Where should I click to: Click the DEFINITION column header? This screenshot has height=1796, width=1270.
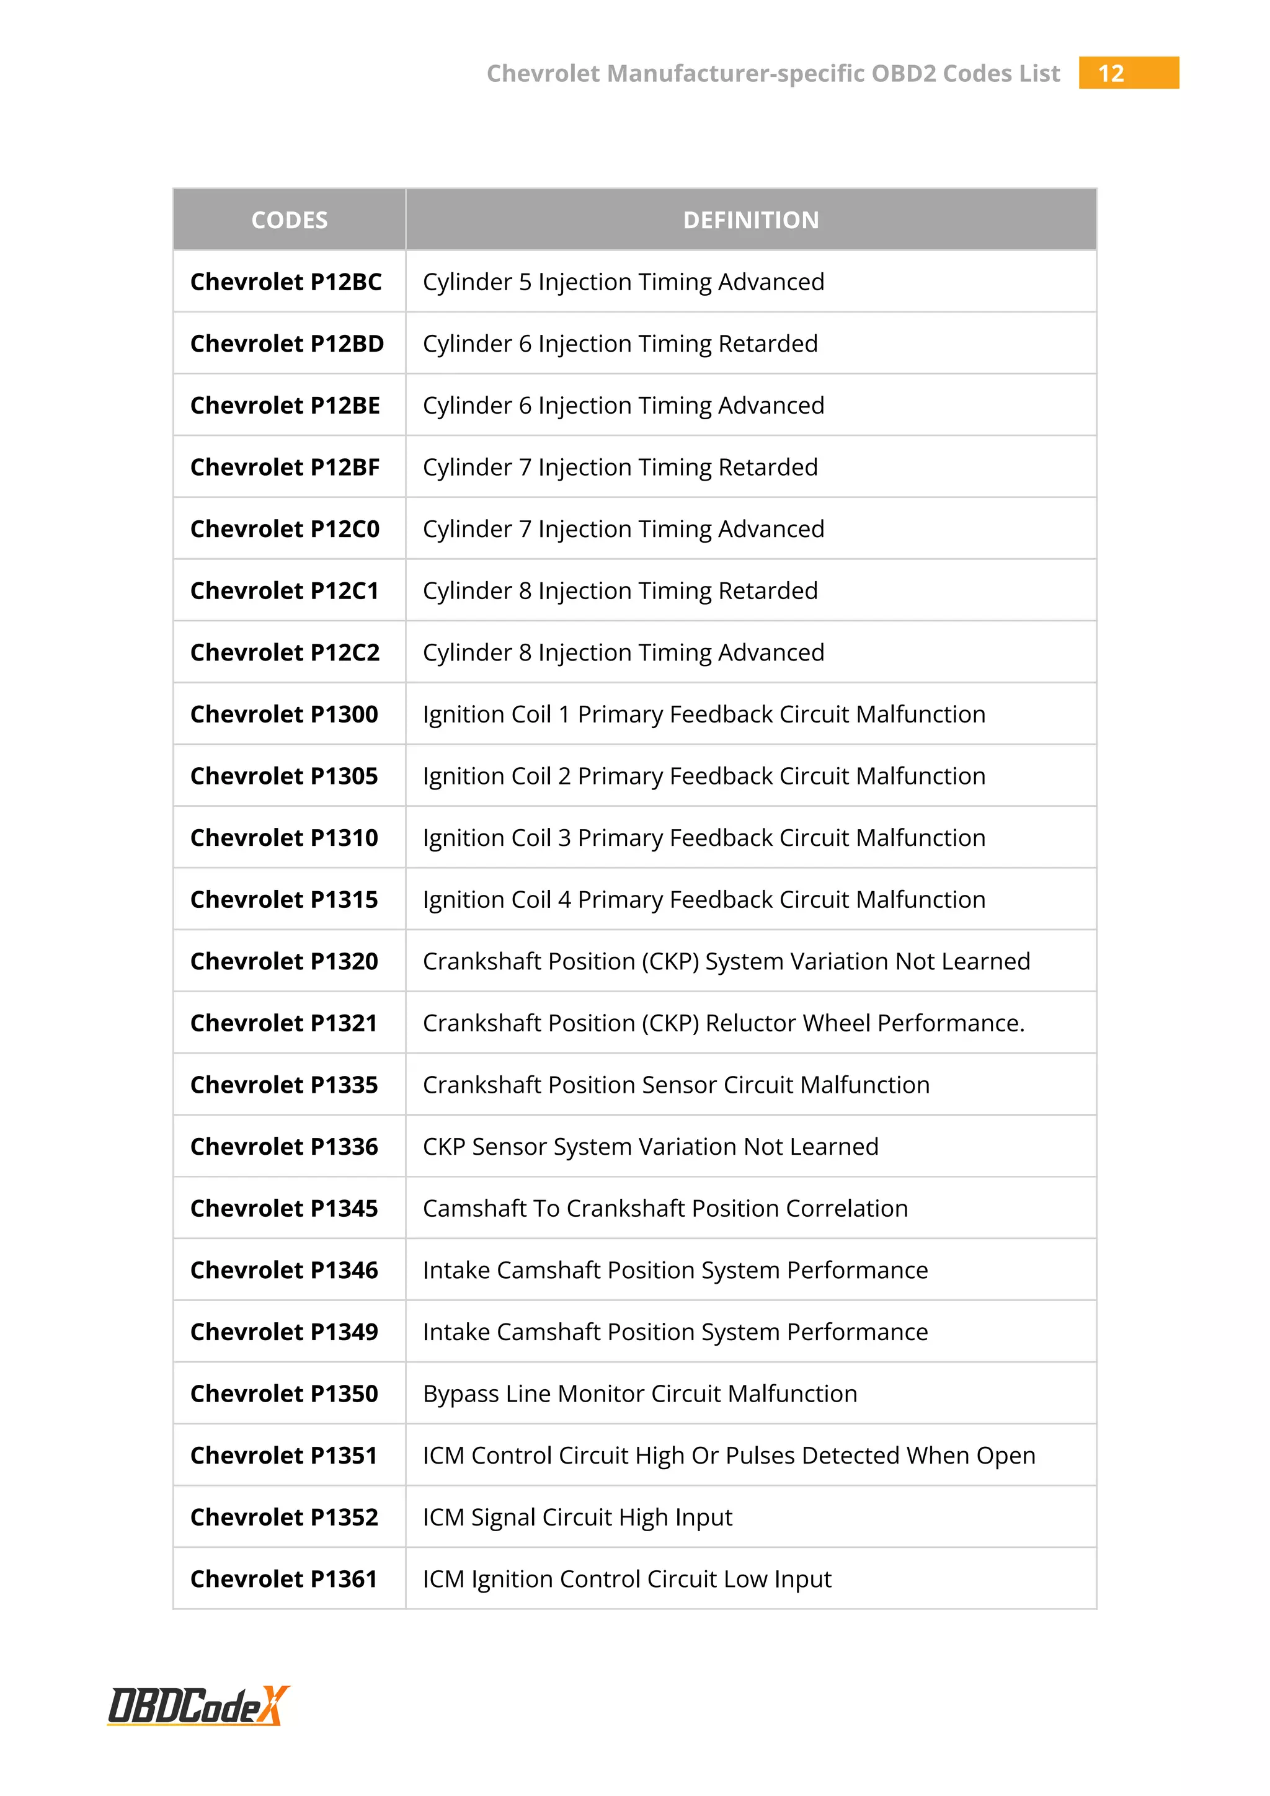751,220
